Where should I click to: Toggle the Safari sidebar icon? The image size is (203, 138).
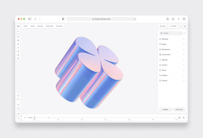point(30,19)
